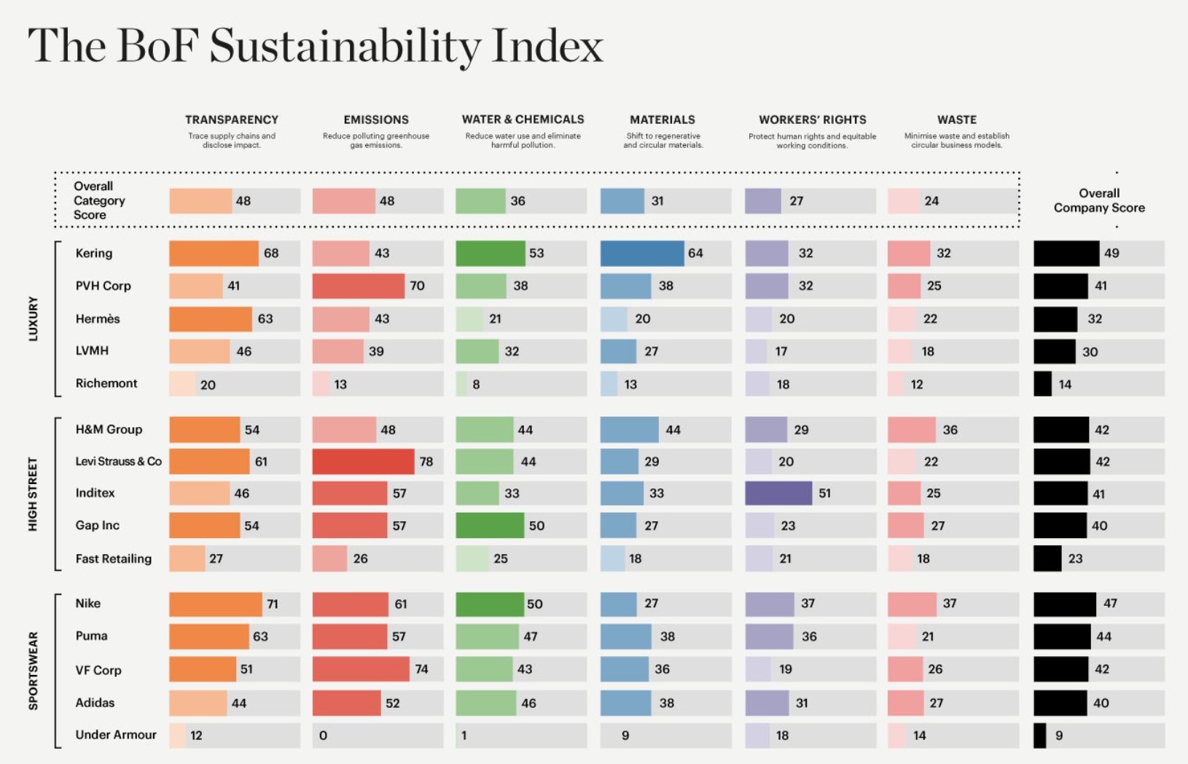
Task: Click the EMISSIONS column header
Action: tap(376, 120)
